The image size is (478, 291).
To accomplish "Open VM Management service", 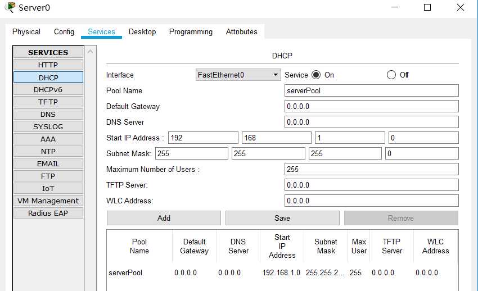I will (x=48, y=201).
